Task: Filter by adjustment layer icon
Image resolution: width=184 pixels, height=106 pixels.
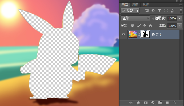Action: click(x=153, y=11)
